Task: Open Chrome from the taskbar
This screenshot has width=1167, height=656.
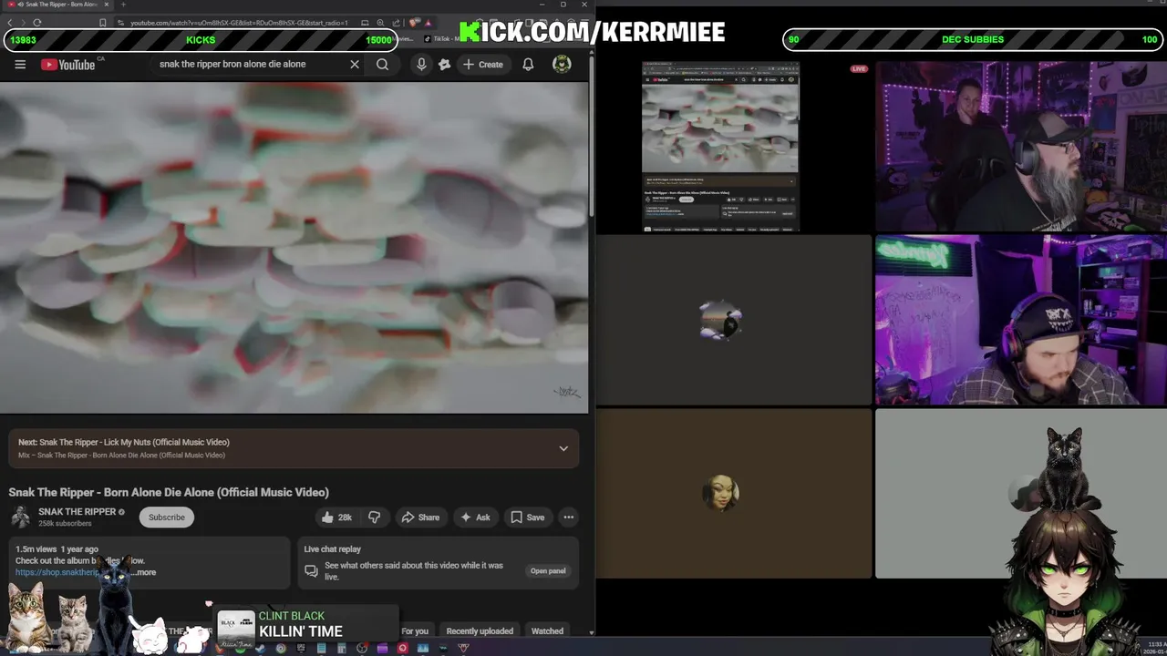Action: pos(281,649)
